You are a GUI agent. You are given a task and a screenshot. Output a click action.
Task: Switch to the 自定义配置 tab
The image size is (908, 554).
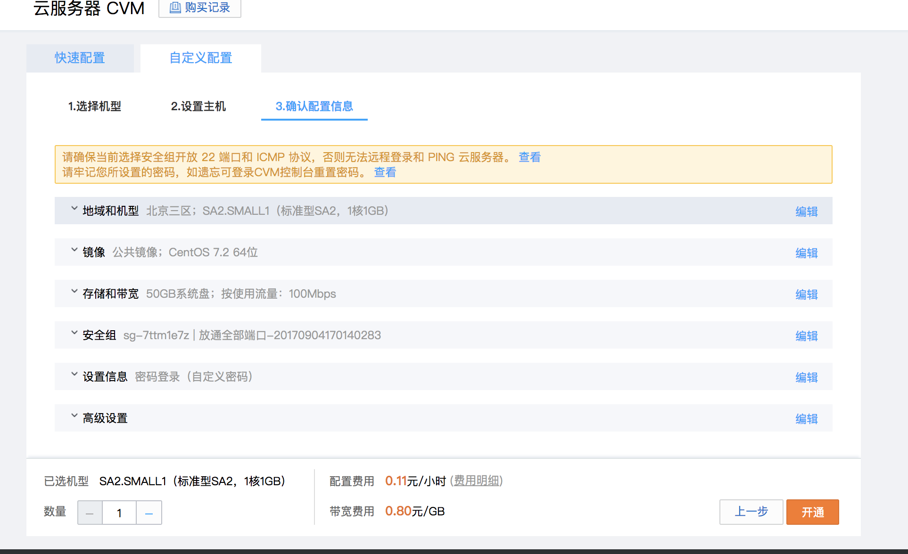tap(201, 58)
